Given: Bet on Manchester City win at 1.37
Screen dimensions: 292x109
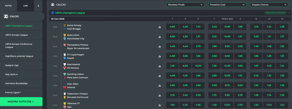Looking at the screenshot, I should [198, 37].
